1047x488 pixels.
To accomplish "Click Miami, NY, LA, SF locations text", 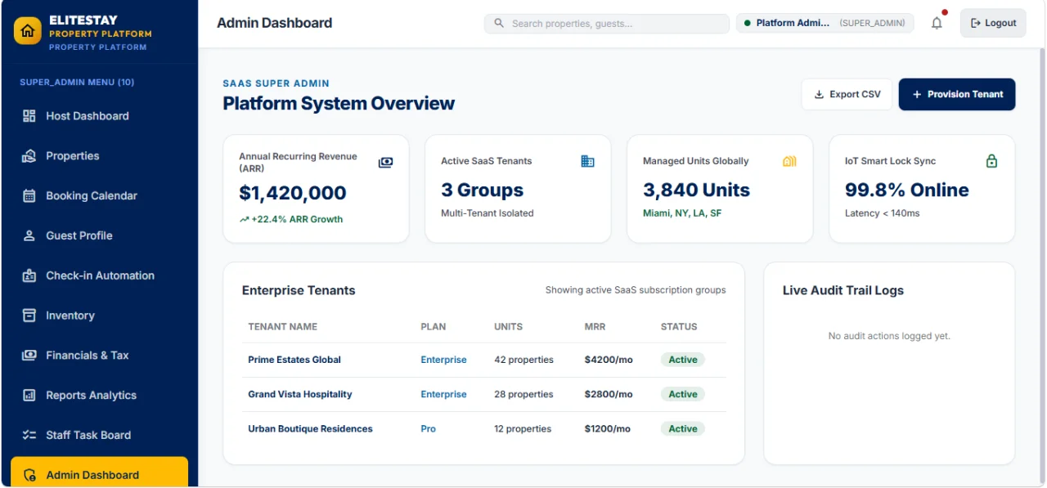I will [682, 213].
